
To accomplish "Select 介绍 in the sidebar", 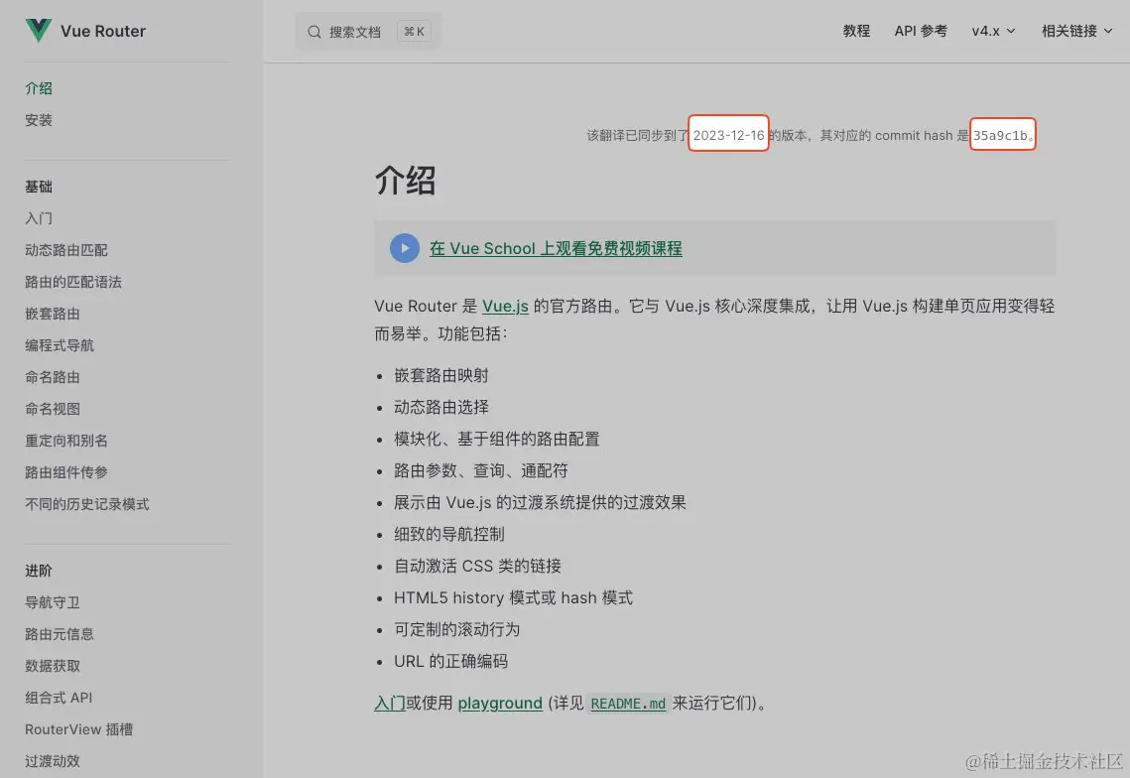I will tap(39, 87).
